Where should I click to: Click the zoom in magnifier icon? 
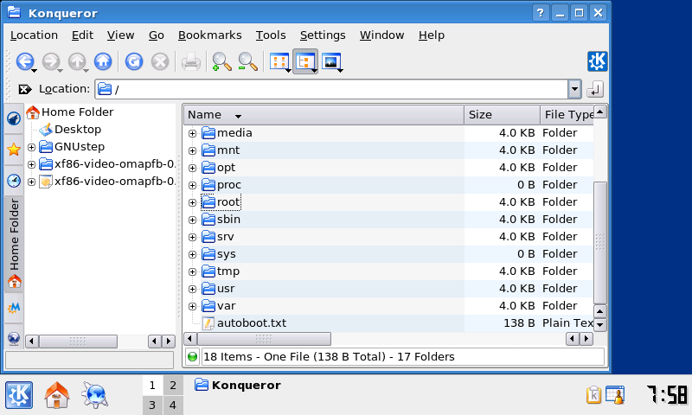221,61
